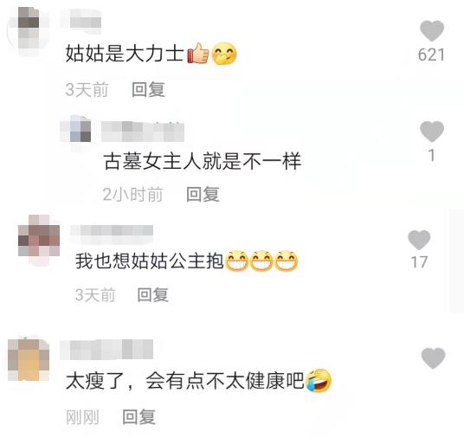Reply to "古墓女主人就是不一样" comment

pos(203,194)
